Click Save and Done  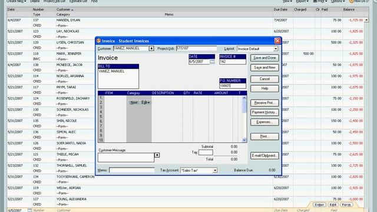pos(264,58)
